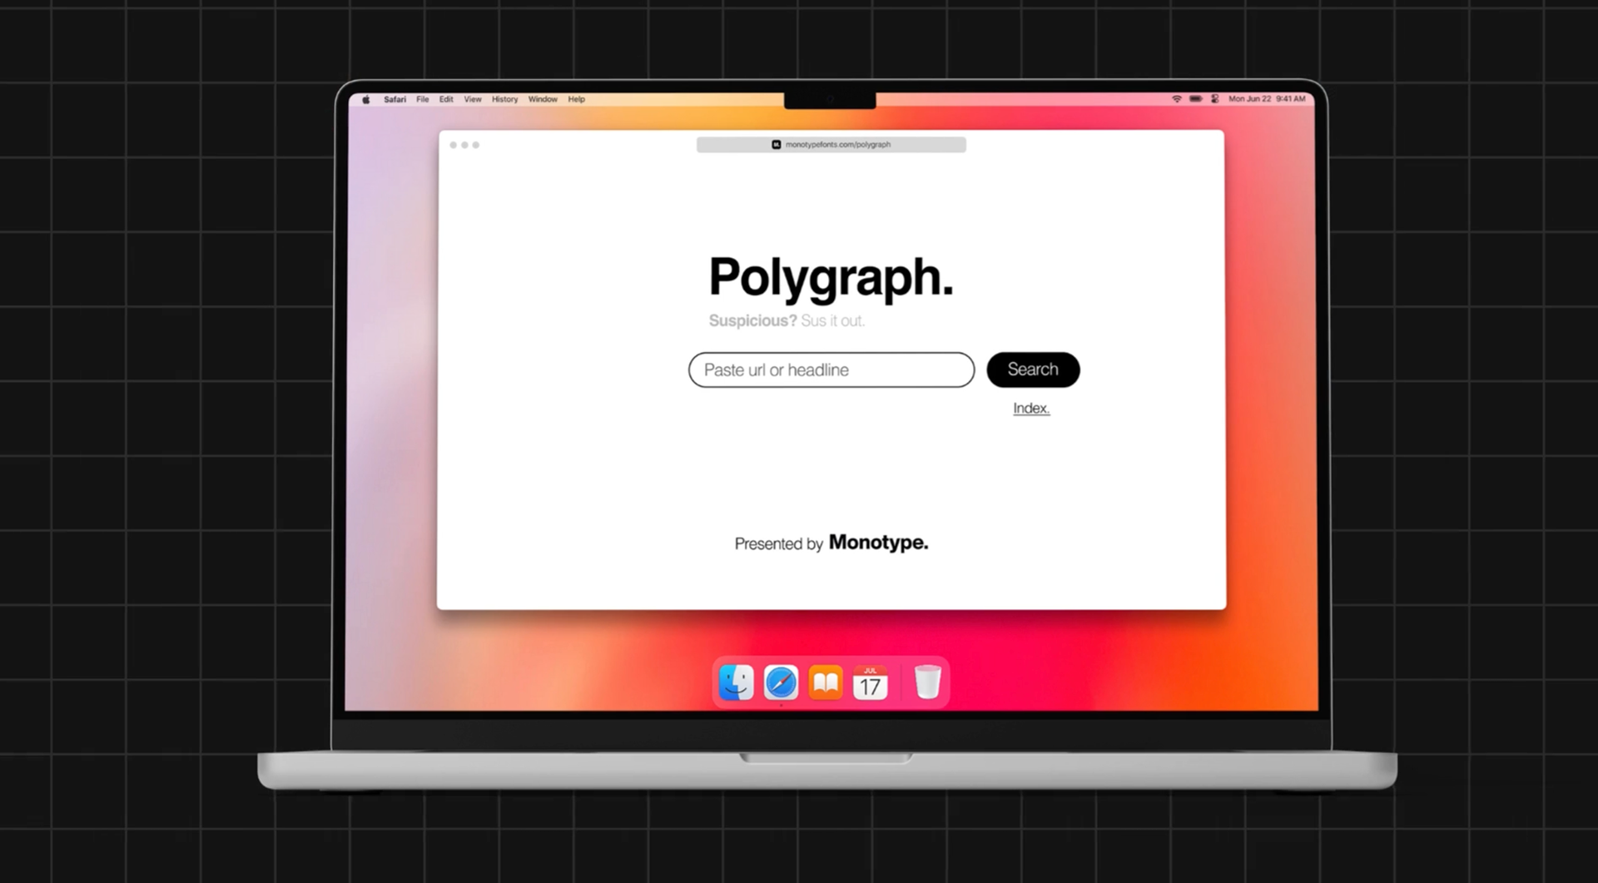Open the Safari menu
The width and height of the screenshot is (1598, 883).
click(395, 99)
